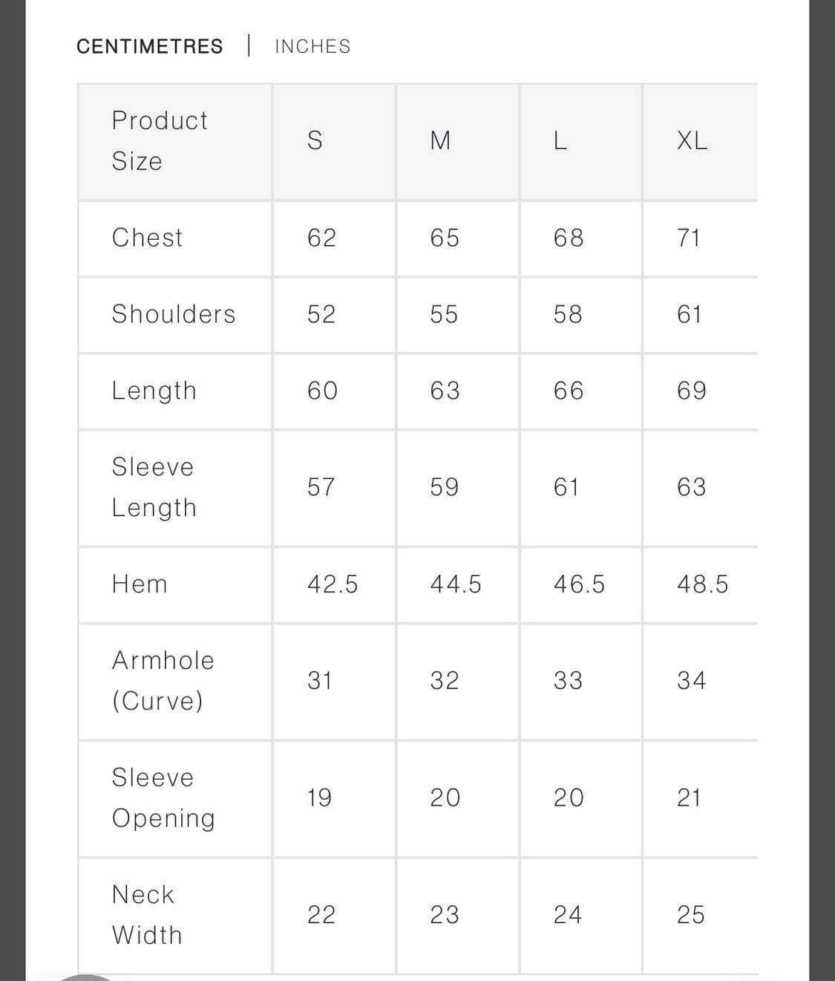
Task: Click the Hem value 42.5 for S
Action: [333, 584]
